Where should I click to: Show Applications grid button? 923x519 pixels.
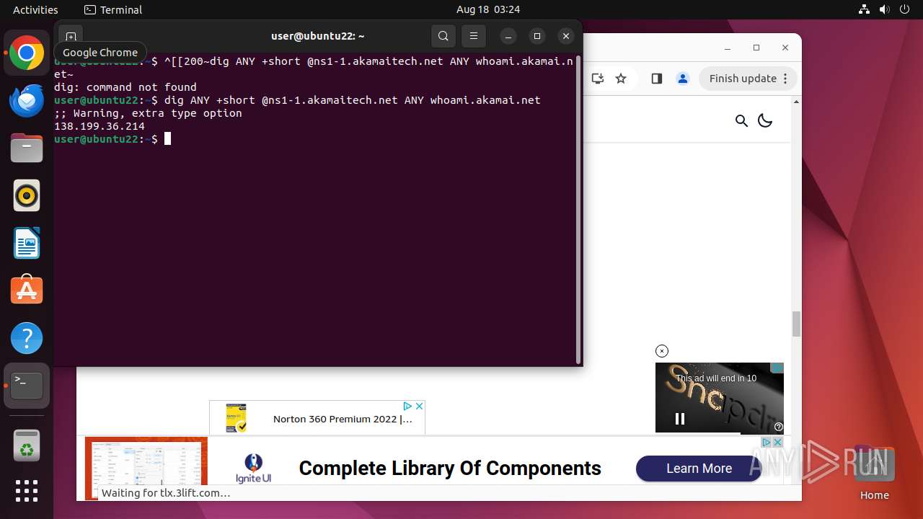click(x=27, y=491)
